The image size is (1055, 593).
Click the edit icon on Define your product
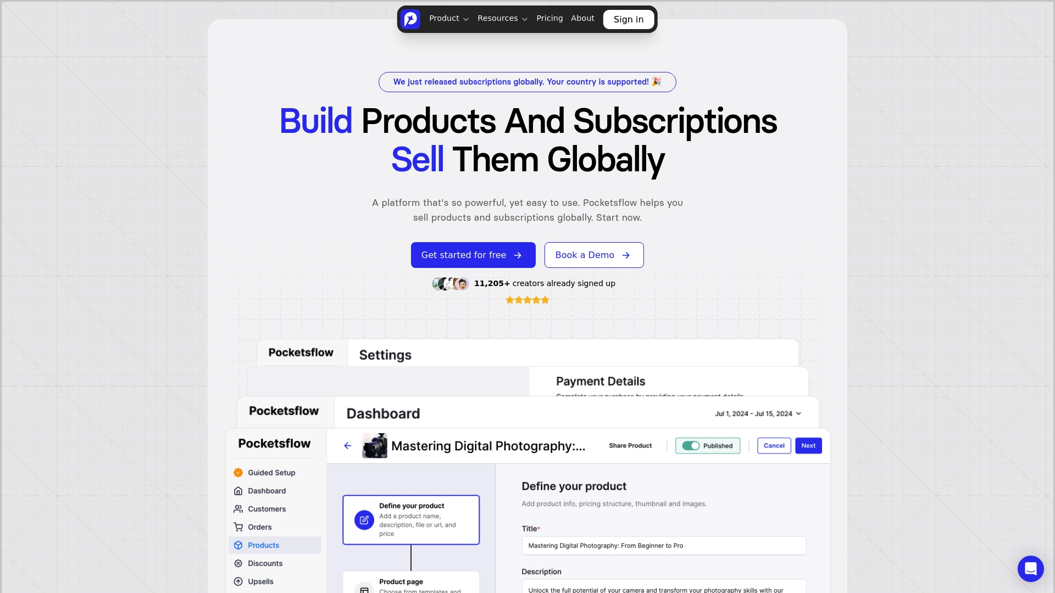pyautogui.click(x=364, y=520)
